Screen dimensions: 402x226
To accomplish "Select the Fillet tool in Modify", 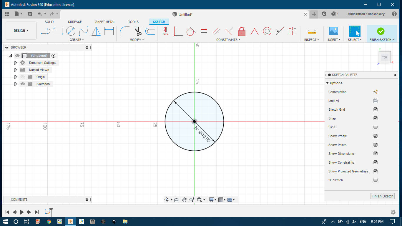I will [125, 31].
